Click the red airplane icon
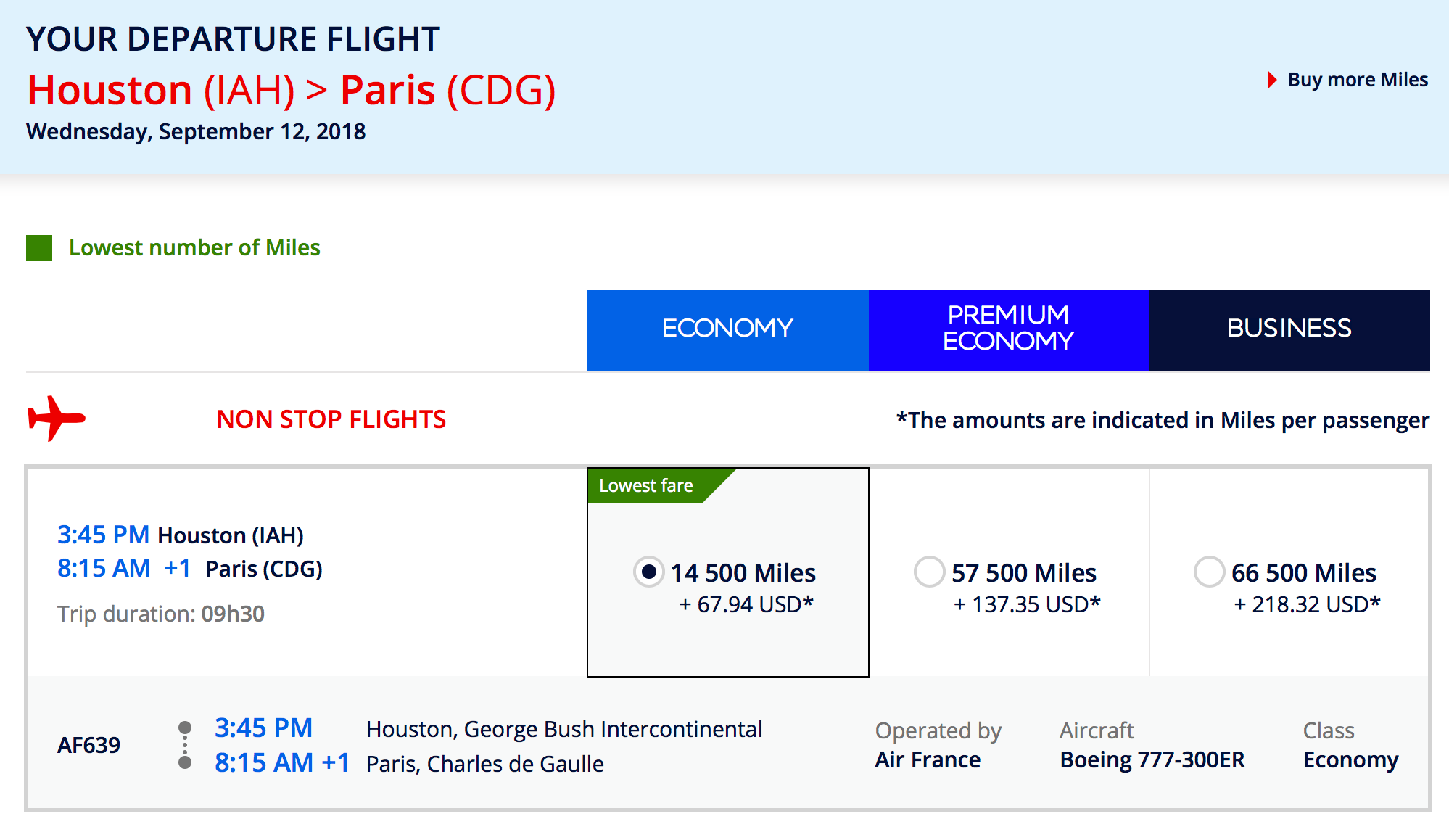Screen dimensions: 1449x840 57,419
